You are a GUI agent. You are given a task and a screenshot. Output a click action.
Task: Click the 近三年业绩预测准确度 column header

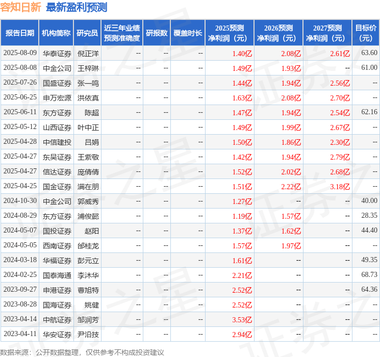tap(122, 33)
